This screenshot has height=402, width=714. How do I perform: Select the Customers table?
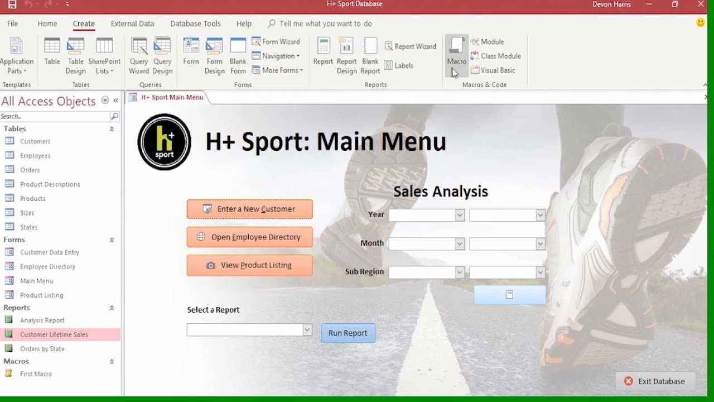pos(35,141)
